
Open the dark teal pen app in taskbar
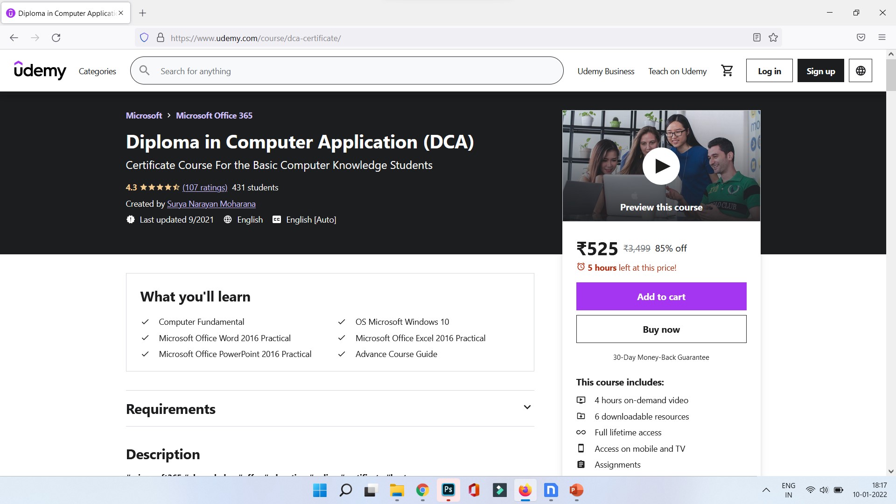pos(499,490)
